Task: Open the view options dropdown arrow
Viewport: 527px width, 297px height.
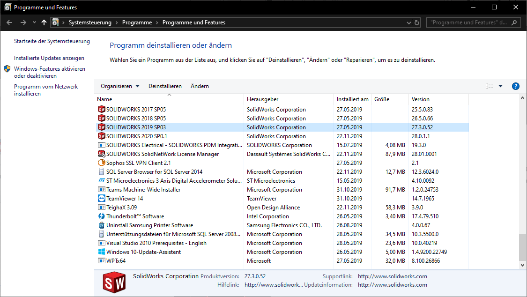Action: (500, 86)
